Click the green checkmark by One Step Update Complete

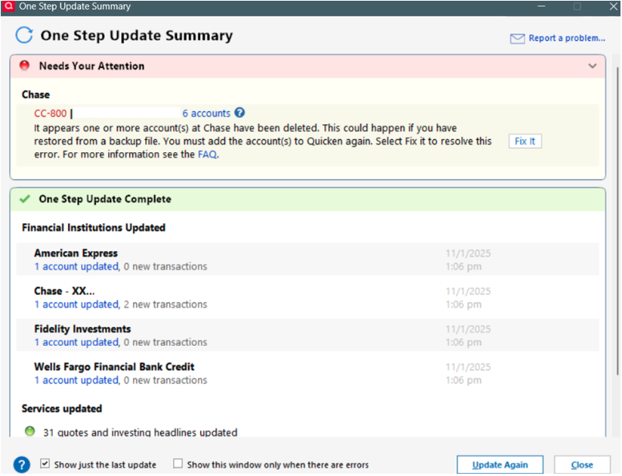[x=25, y=199]
